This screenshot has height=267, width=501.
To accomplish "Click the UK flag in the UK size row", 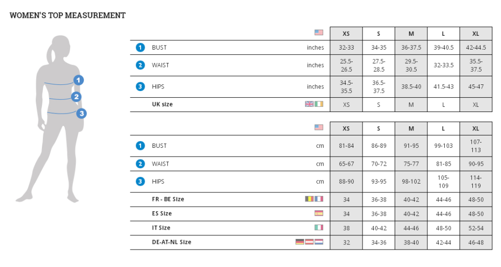I will pyautogui.click(x=309, y=104).
